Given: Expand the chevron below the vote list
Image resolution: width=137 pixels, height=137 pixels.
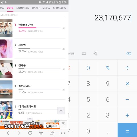Looking at the screenshot, I should tap(30, 119).
